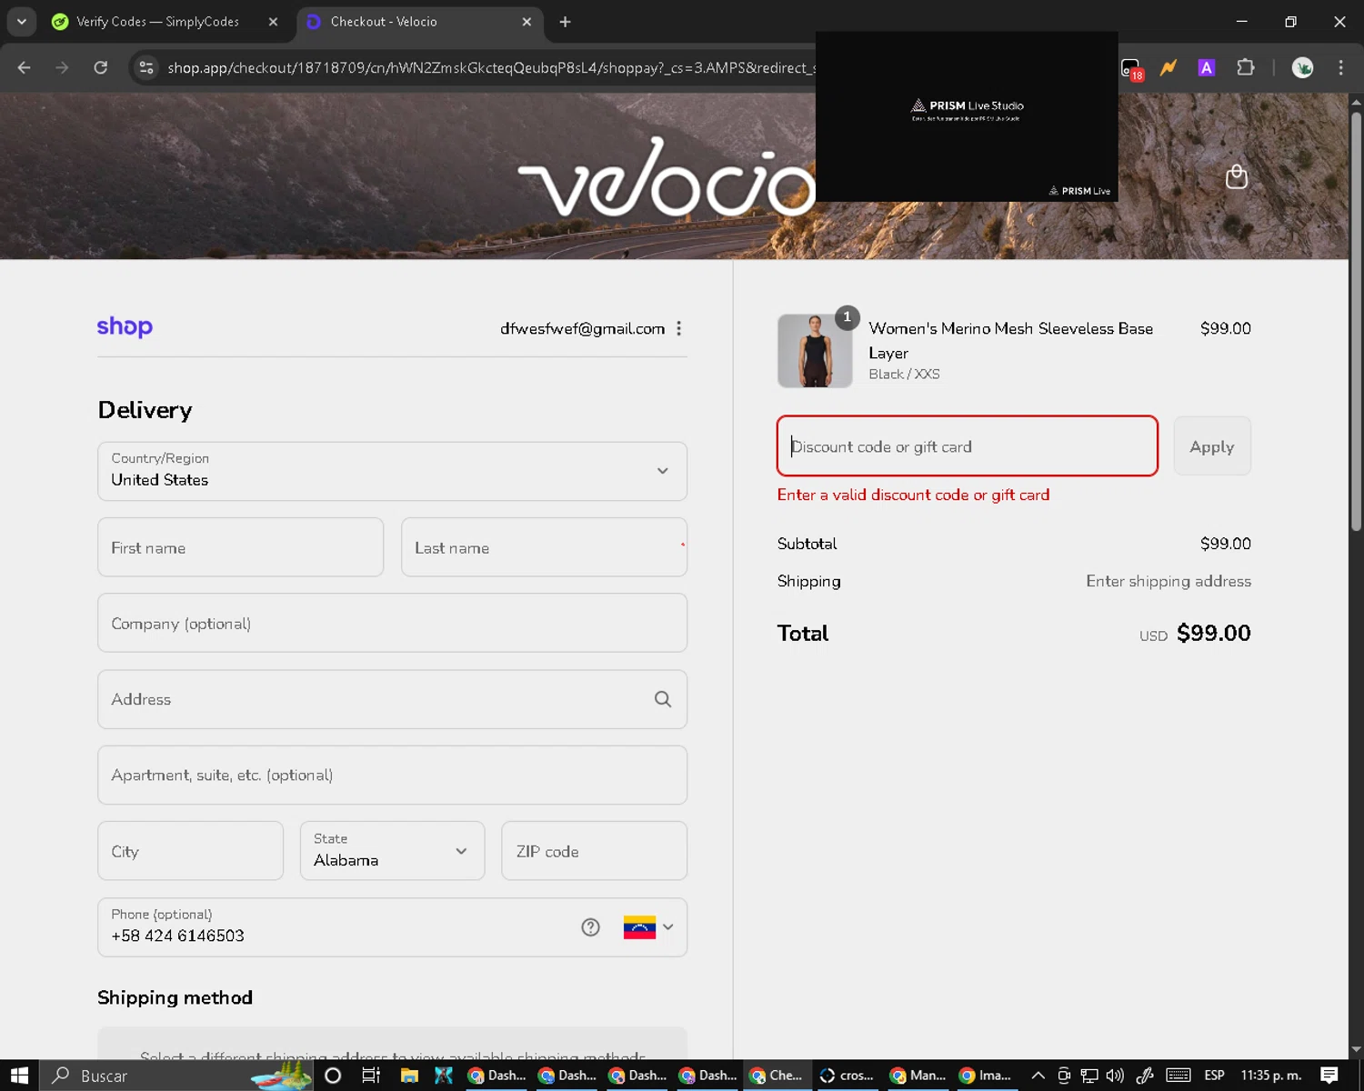Click the phone help question mark icon
This screenshot has height=1091, width=1364.
tap(591, 927)
